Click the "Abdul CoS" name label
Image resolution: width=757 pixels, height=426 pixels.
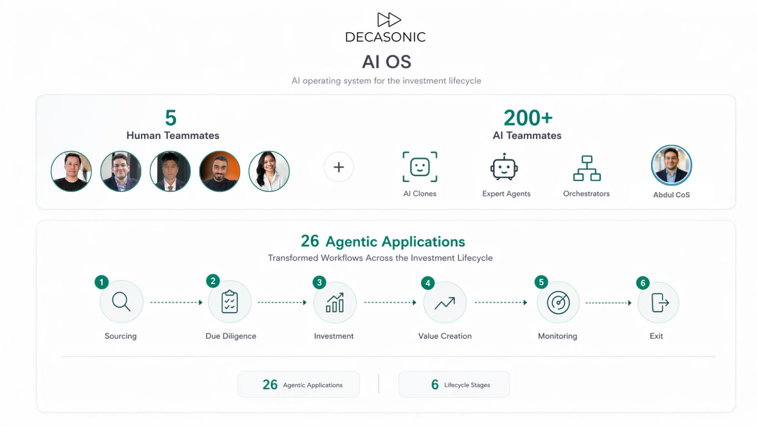(671, 195)
